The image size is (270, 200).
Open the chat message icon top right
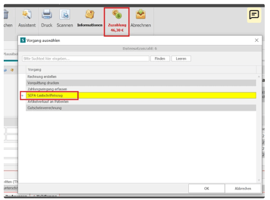[254, 15]
